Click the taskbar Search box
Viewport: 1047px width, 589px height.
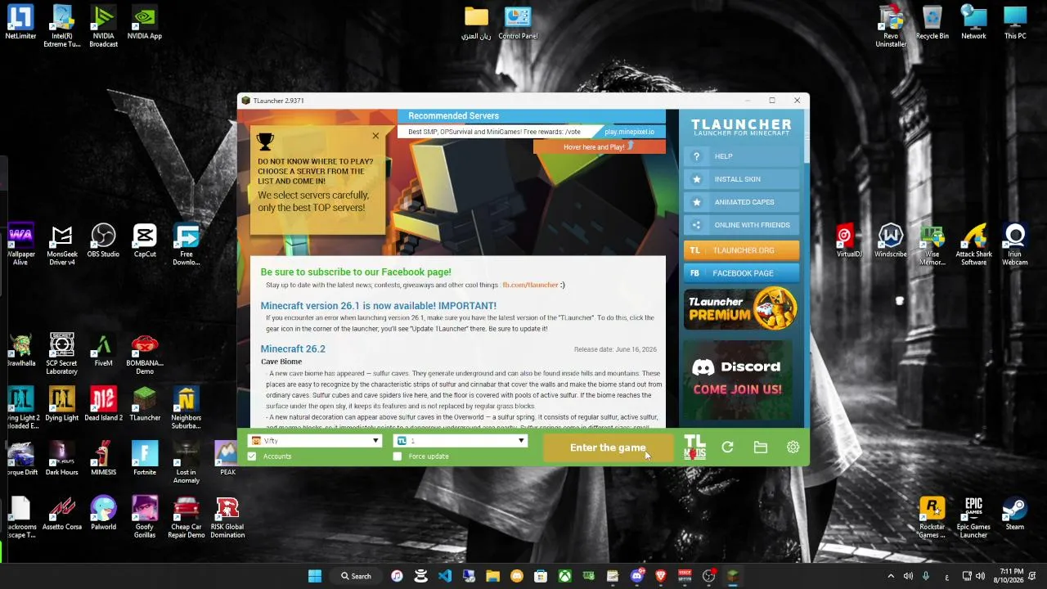click(357, 576)
